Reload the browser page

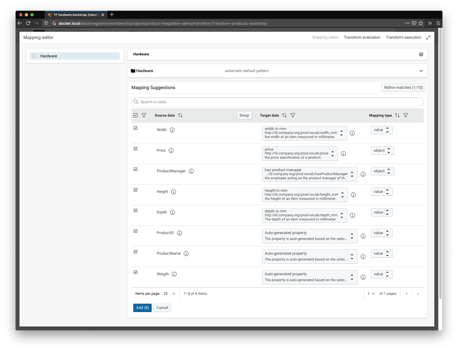coord(28,23)
